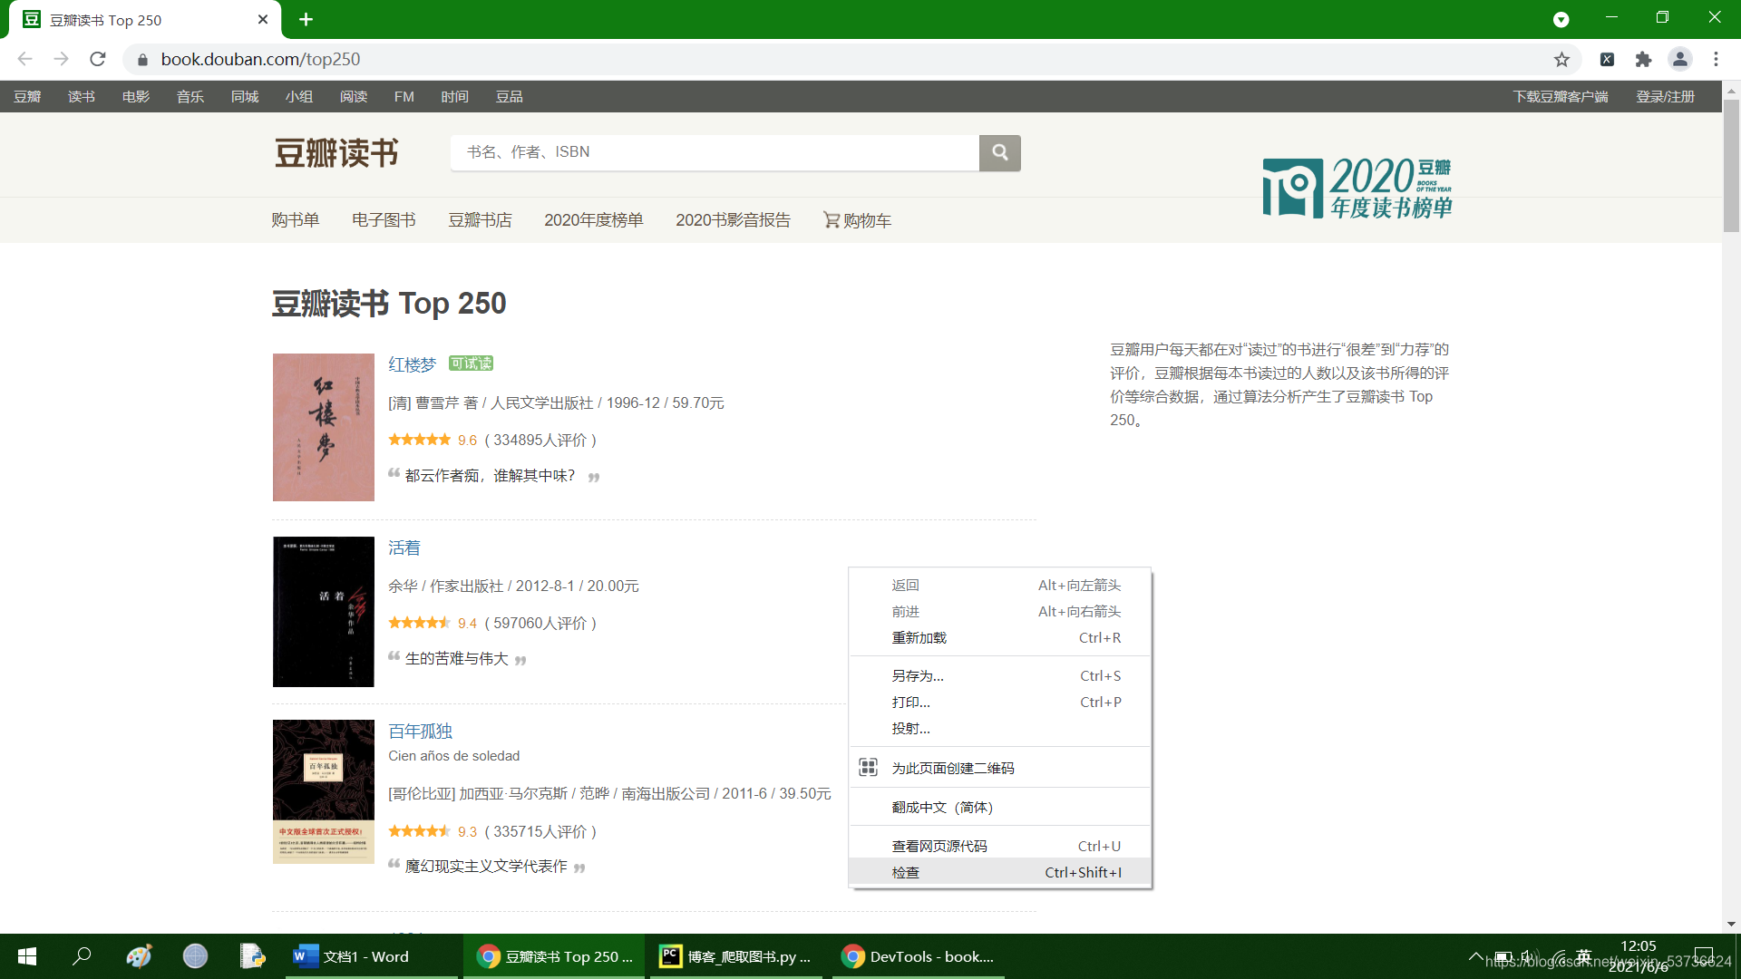The width and height of the screenshot is (1741, 979).
Task: Open 同城 link in top nav
Action: point(245,97)
